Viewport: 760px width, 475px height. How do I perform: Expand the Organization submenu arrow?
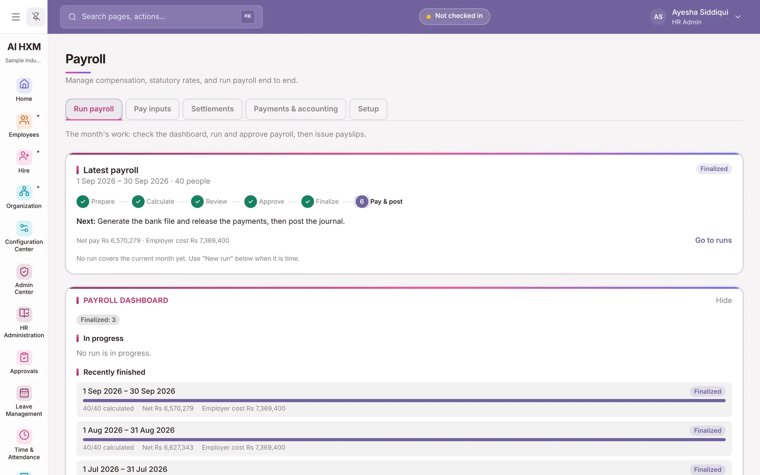tap(38, 187)
